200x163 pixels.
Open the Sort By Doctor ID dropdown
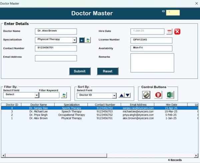114,96
